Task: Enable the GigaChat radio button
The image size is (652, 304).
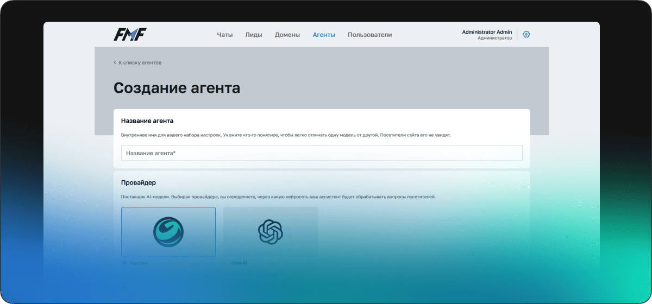Action: pyautogui.click(x=124, y=263)
